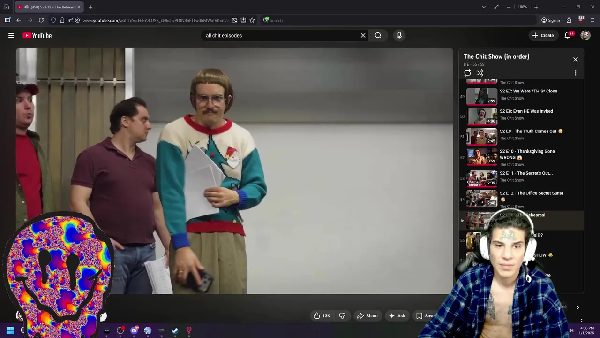
Task: Play S2 E11 - The Secret's Out
Action: point(526,173)
